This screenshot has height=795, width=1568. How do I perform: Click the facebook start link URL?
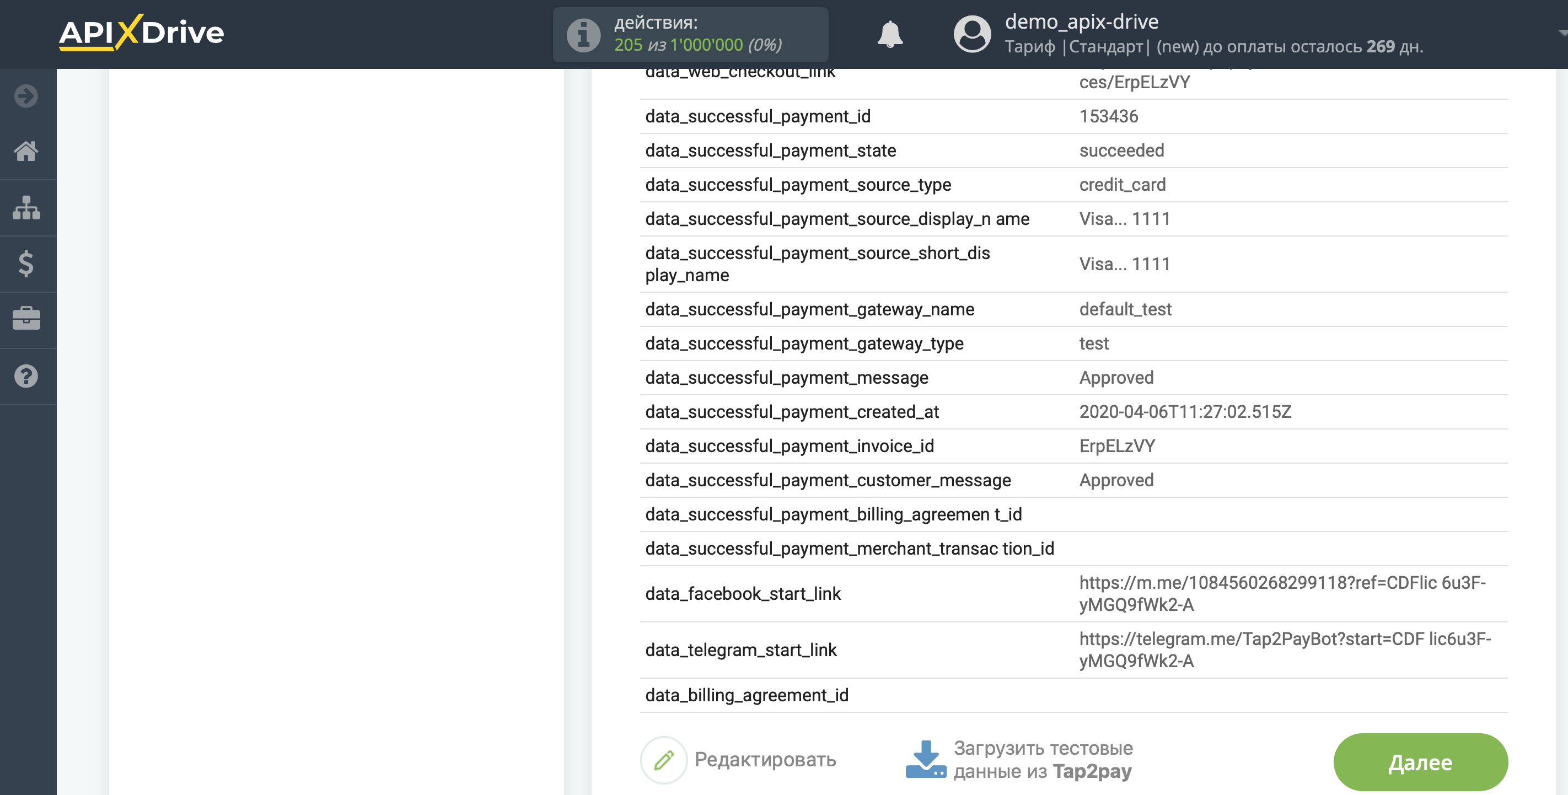coord(1282,594)
